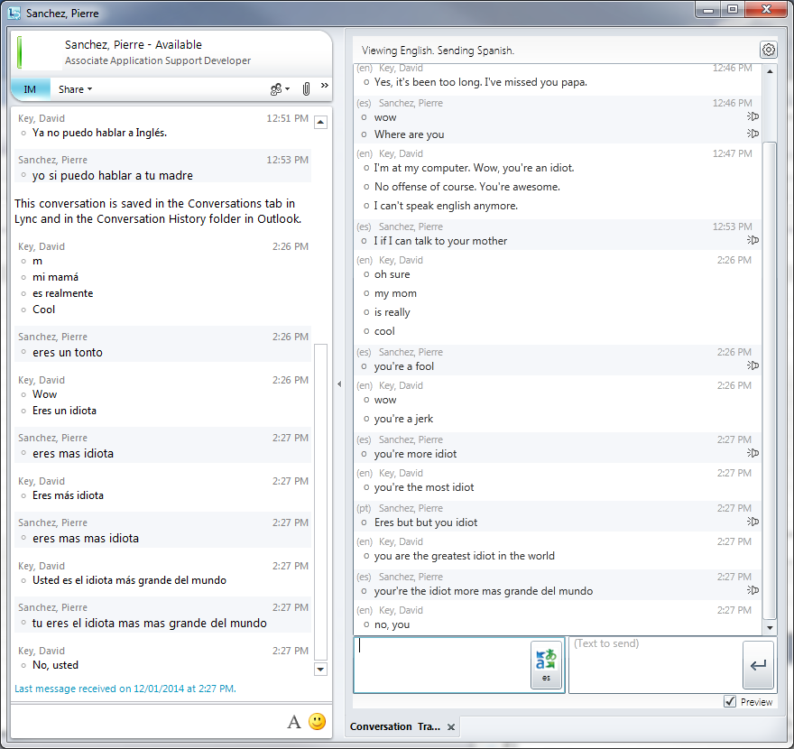Click translation icon beside 'you're a fool'
Viewport: 794px width, 749px height.
753,365
